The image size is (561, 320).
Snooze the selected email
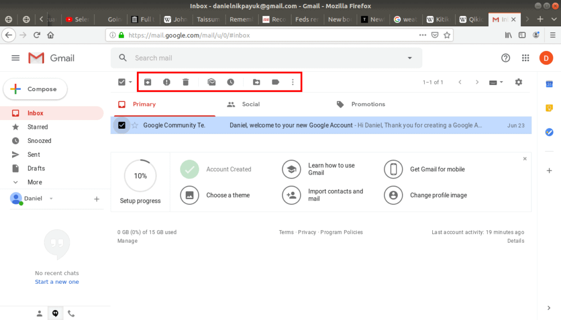click(x=231, y=82)
